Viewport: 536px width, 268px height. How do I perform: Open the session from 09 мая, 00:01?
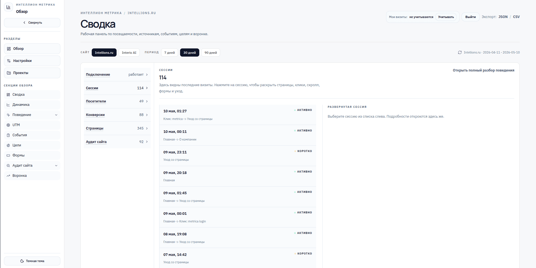(238, 217)
